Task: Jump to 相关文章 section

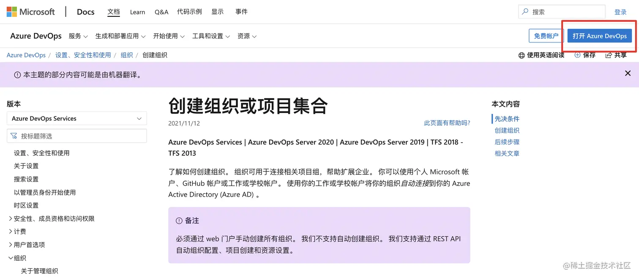Action: pyautogui.click(x=507, y=154)
